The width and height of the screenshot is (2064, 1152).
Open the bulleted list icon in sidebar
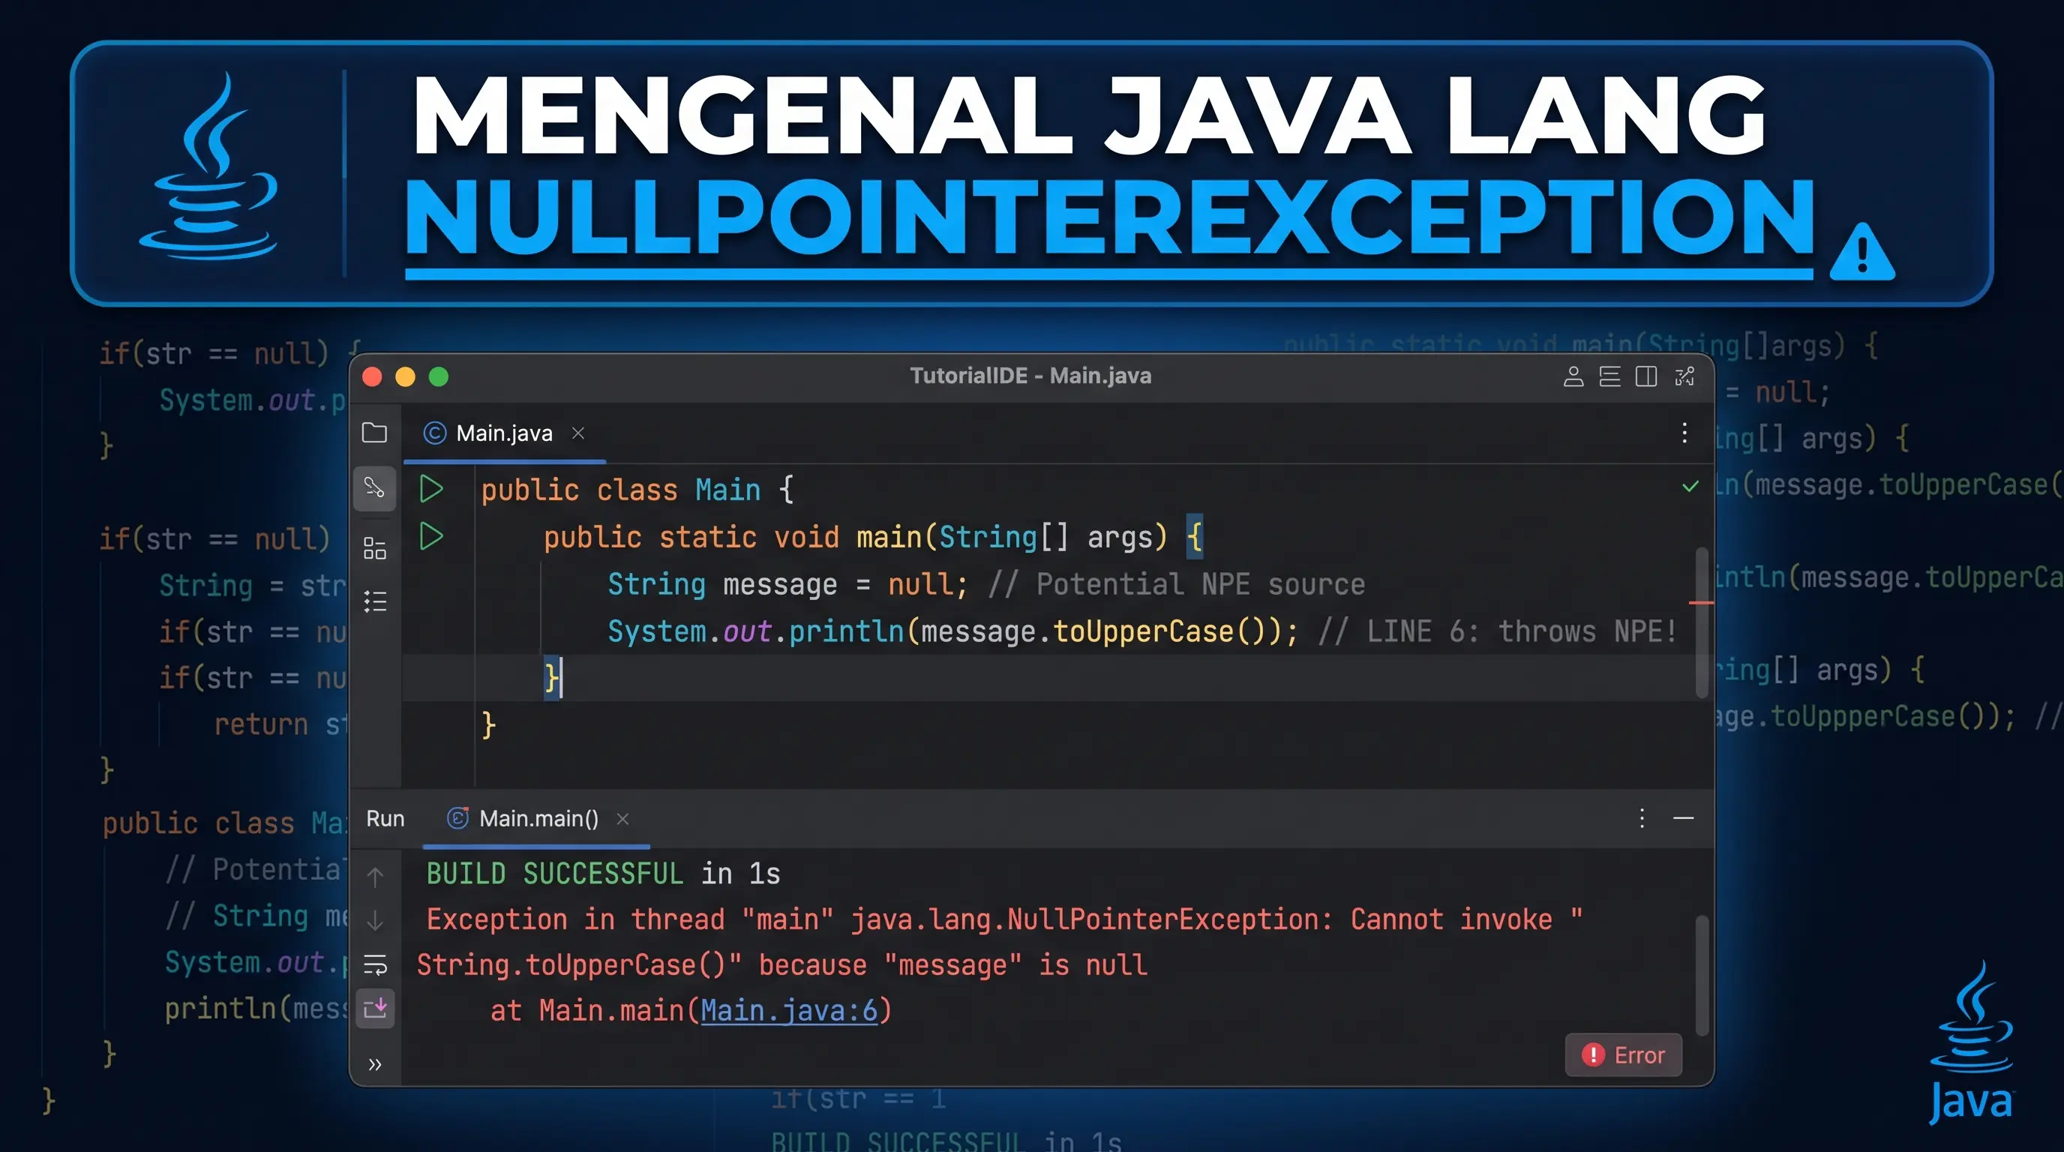pos(374,601)
